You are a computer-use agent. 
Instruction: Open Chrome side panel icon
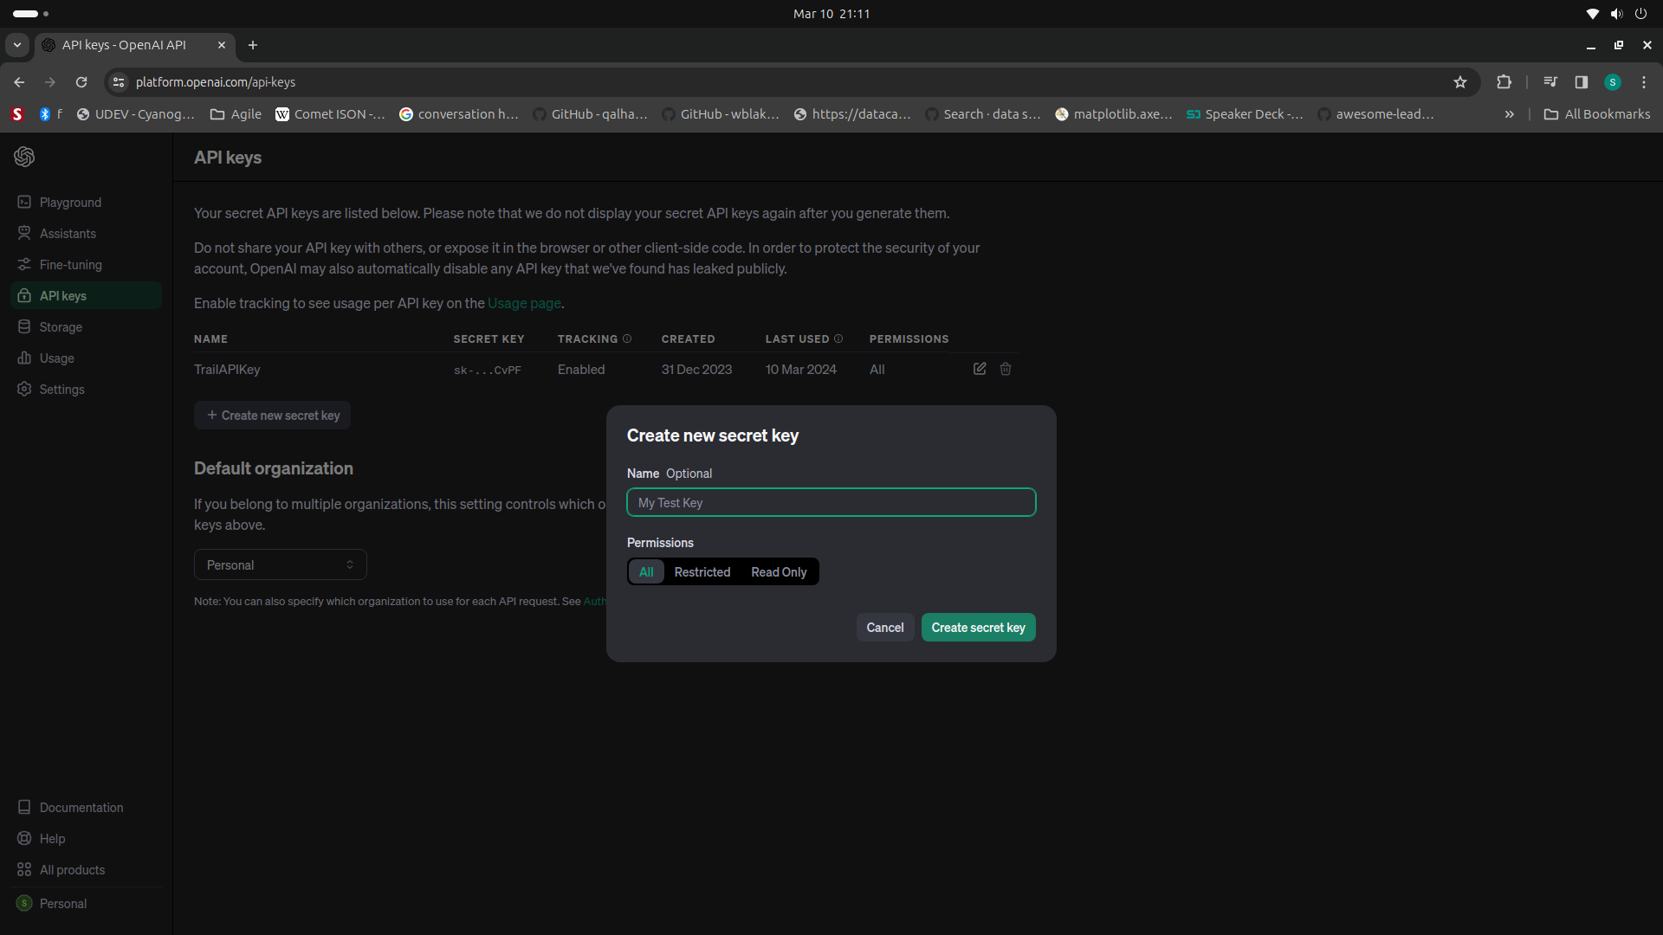coord(1581,82)
